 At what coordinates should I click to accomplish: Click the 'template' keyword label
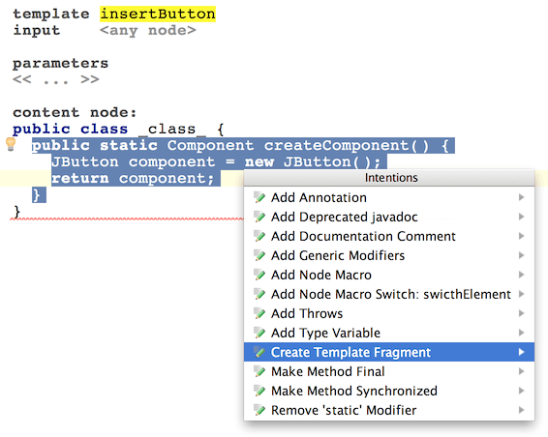pos(51,14)
